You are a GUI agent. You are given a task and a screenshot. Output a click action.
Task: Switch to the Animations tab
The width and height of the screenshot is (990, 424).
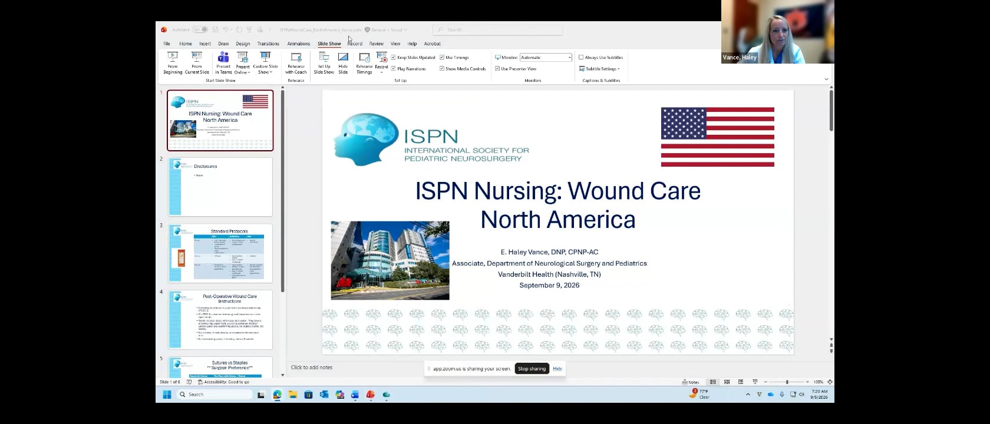[299, 44]
